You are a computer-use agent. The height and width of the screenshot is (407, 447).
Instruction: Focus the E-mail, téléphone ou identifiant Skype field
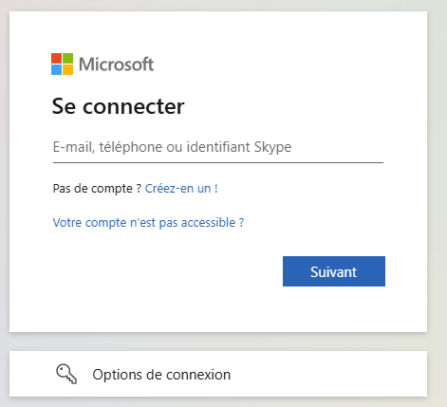tap(218, 147)
